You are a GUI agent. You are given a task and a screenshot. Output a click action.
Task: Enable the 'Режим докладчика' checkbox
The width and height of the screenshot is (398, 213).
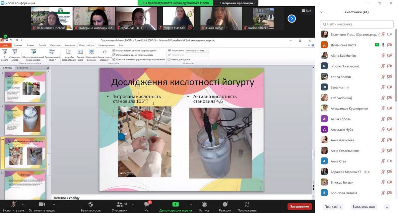[169, 59]
